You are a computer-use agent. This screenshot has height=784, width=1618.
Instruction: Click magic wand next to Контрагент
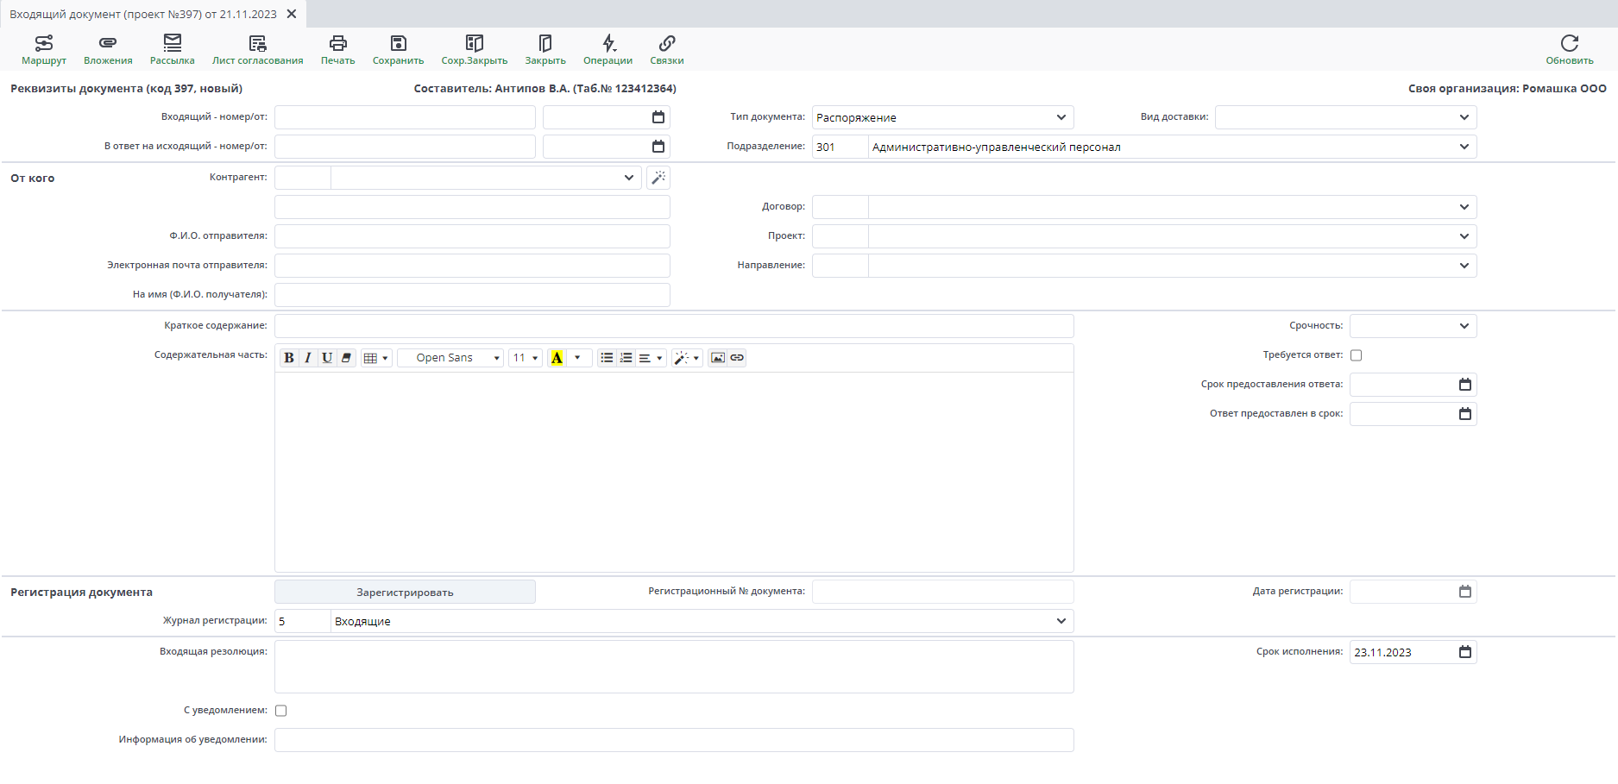click(658, 178)
